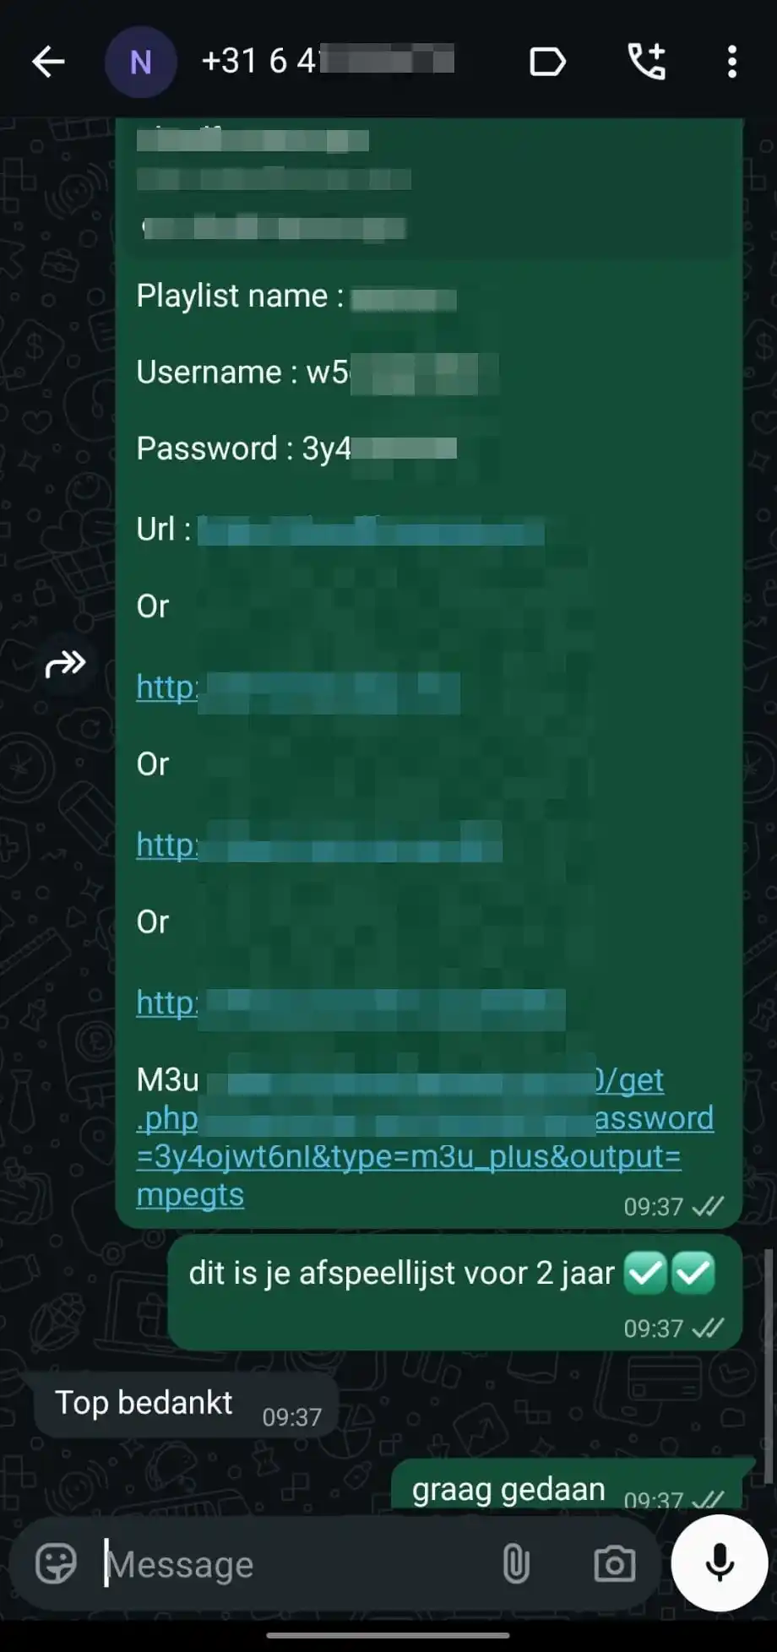
Task: Open the contact's profile avatar N
Action: [141, 62]
